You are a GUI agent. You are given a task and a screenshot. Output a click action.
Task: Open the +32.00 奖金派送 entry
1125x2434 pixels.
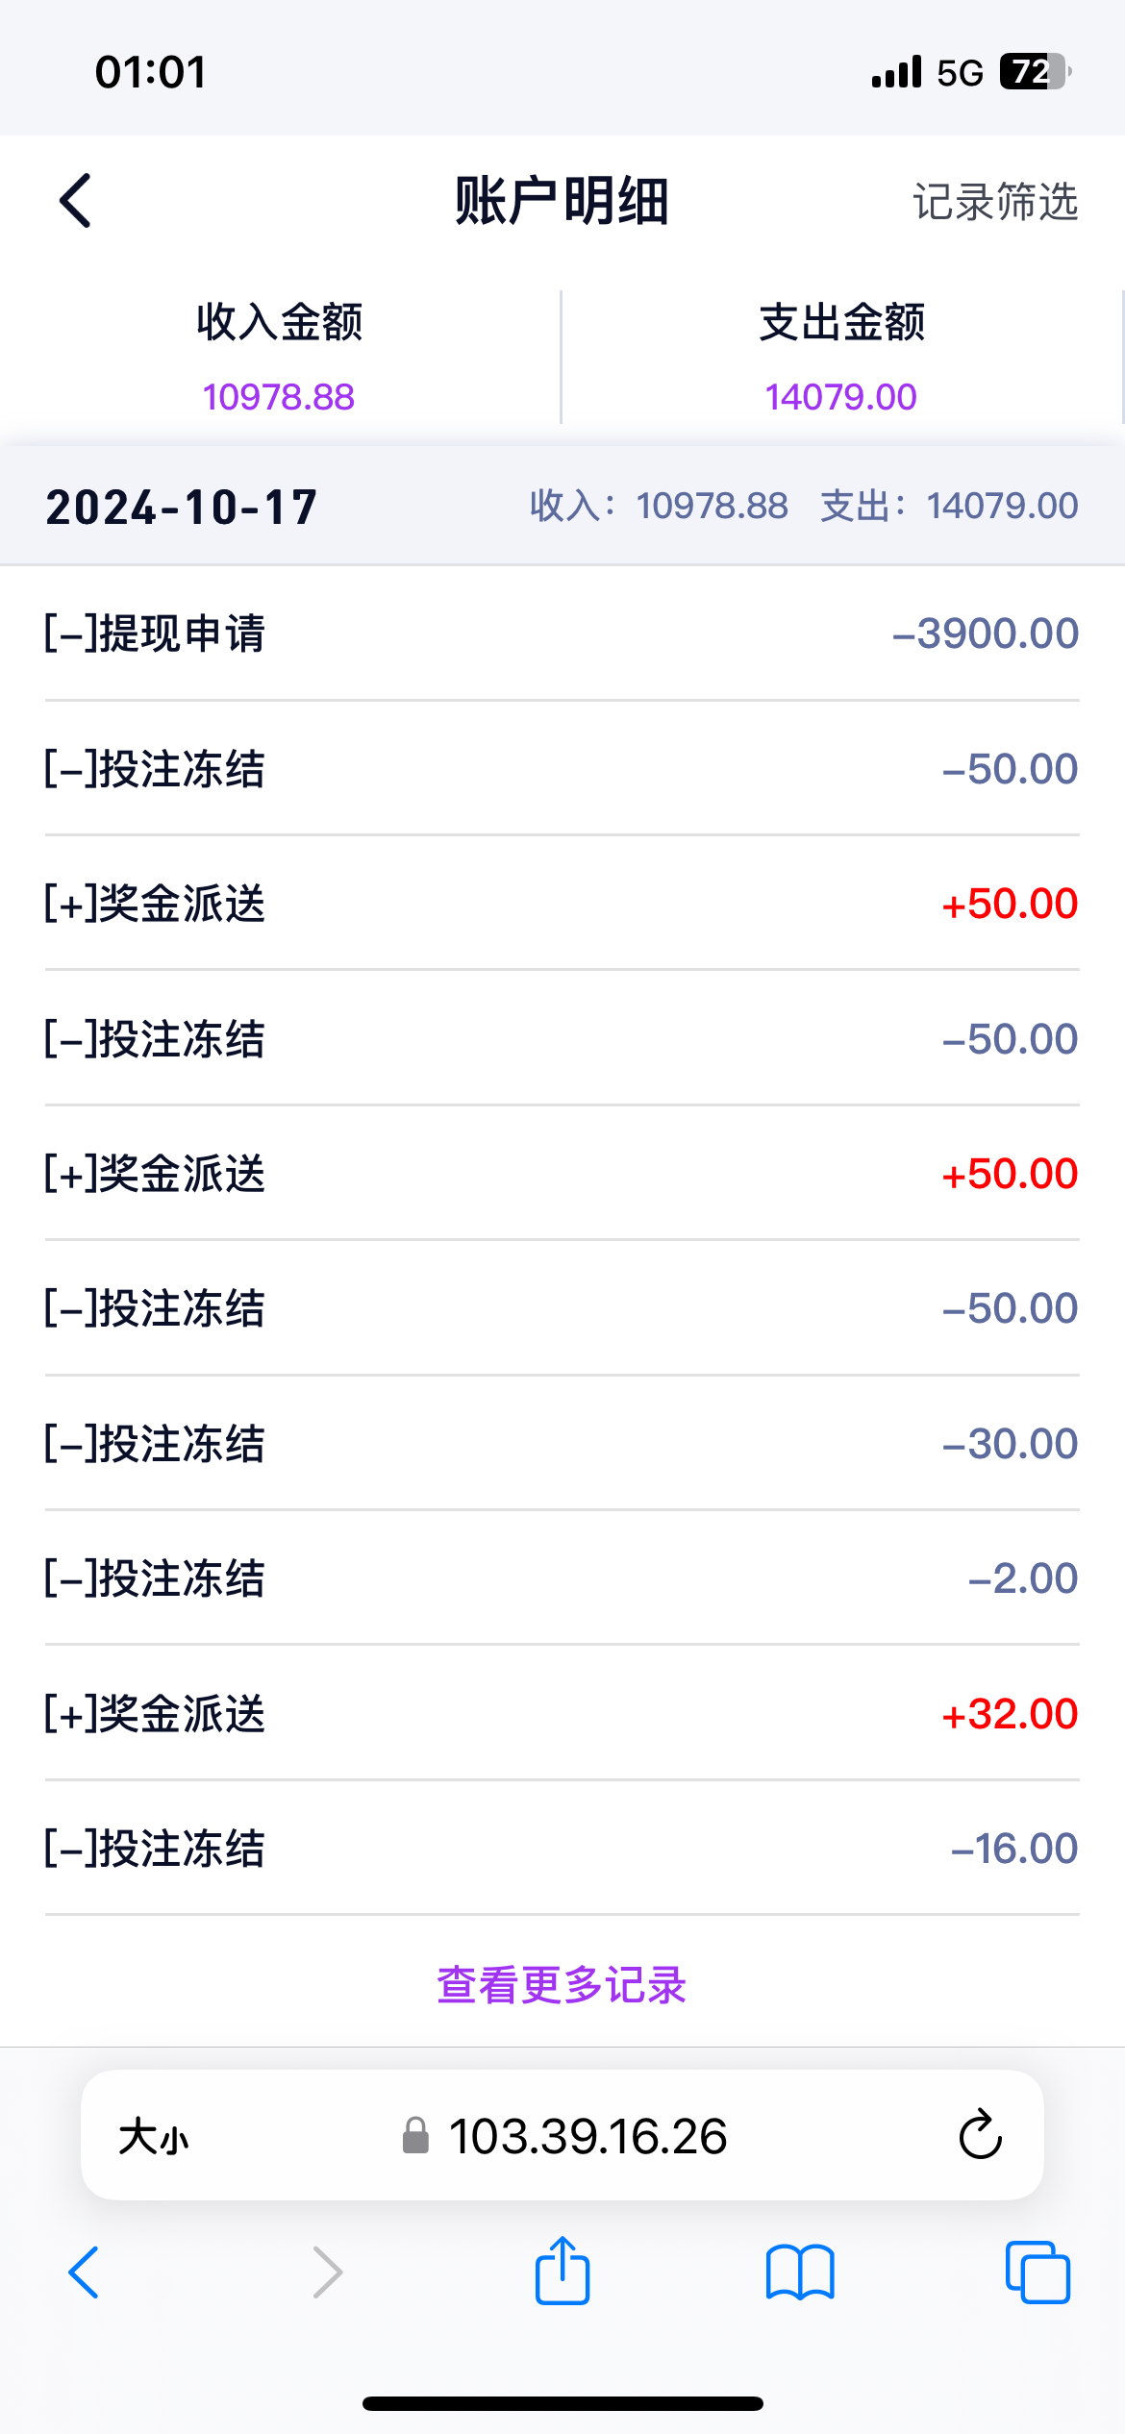click(562, 1713)
